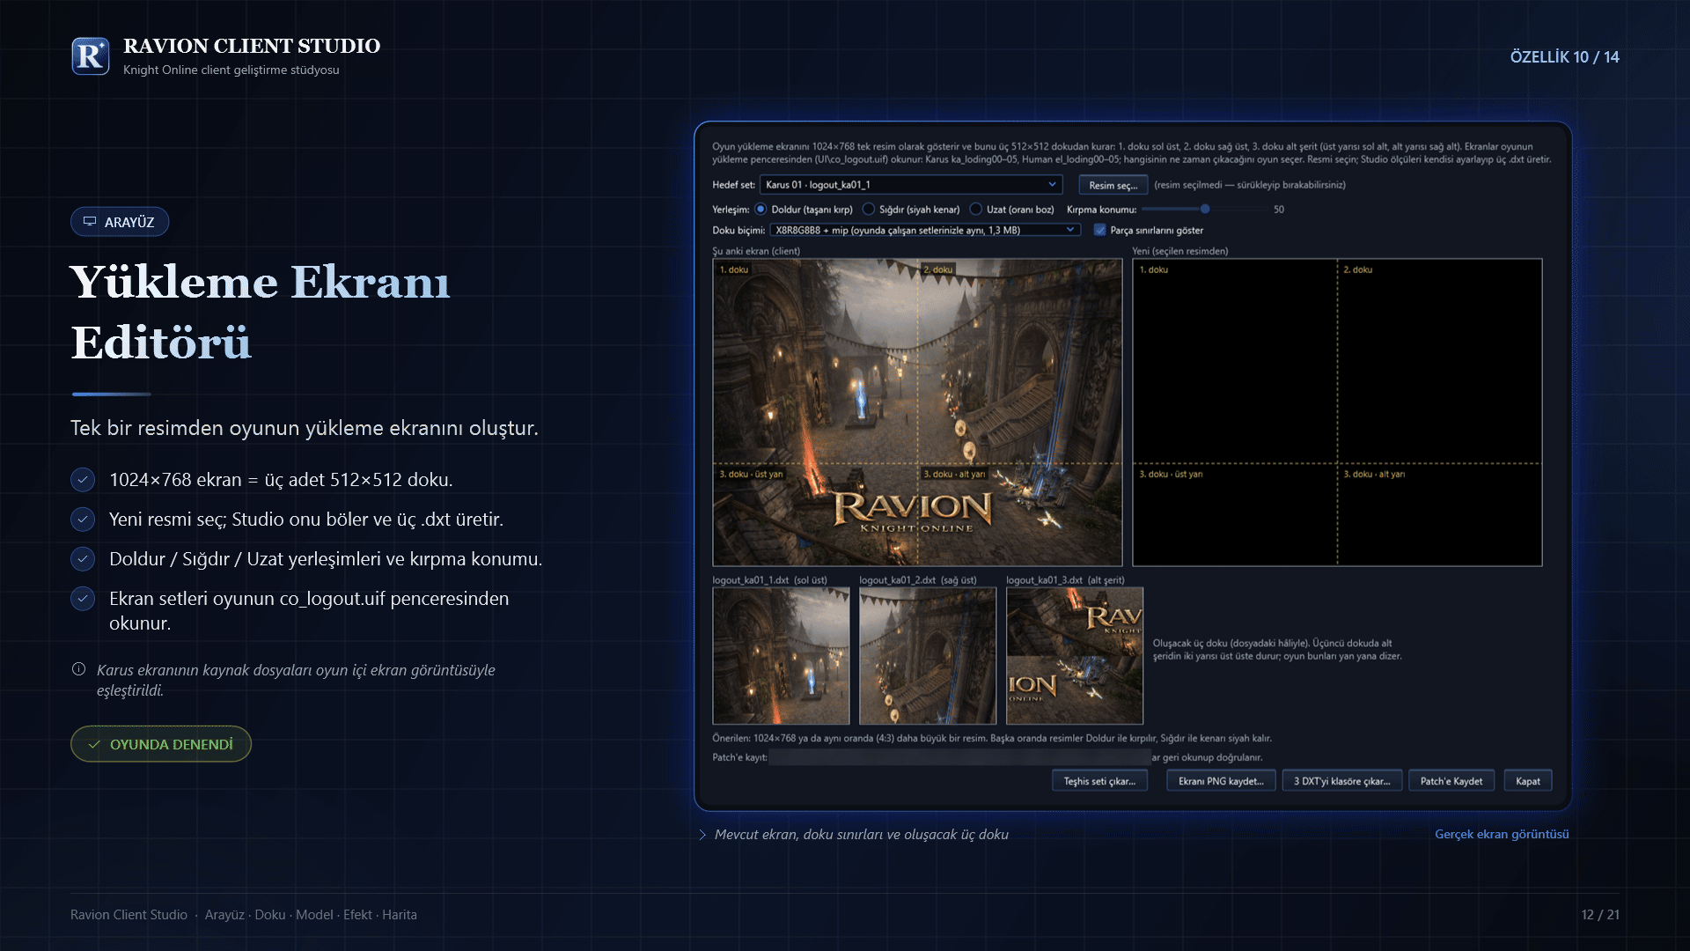Open the Doku biçimi format dropdown
This screenshot has width=1690, height=951.
click(925, 230)
